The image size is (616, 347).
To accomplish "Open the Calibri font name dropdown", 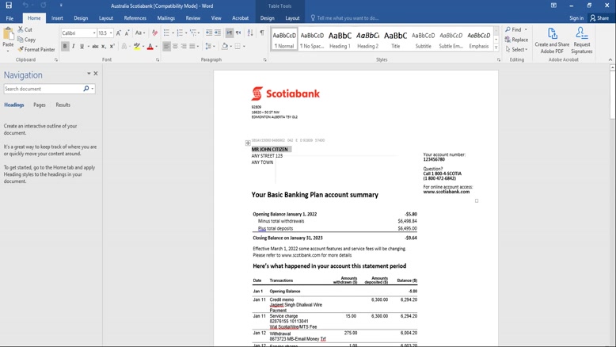I will click(93, 33).
